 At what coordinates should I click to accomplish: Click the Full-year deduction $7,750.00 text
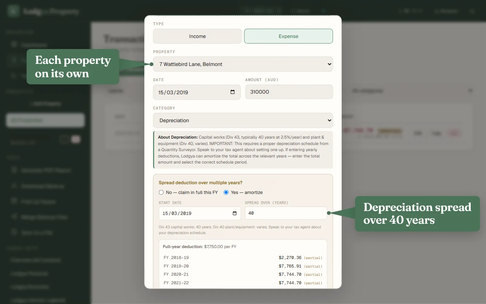pyautogui.click(x=200, y=247)
